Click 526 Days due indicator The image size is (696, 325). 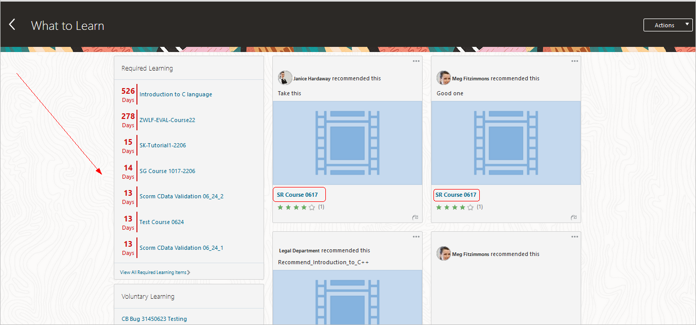(128, 94)
